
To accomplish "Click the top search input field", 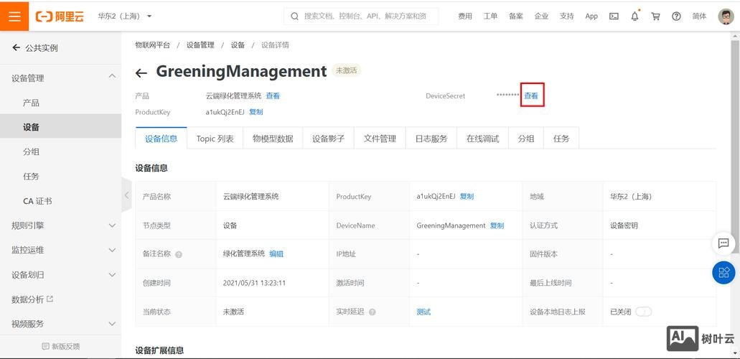I will [x=361, y=16].
